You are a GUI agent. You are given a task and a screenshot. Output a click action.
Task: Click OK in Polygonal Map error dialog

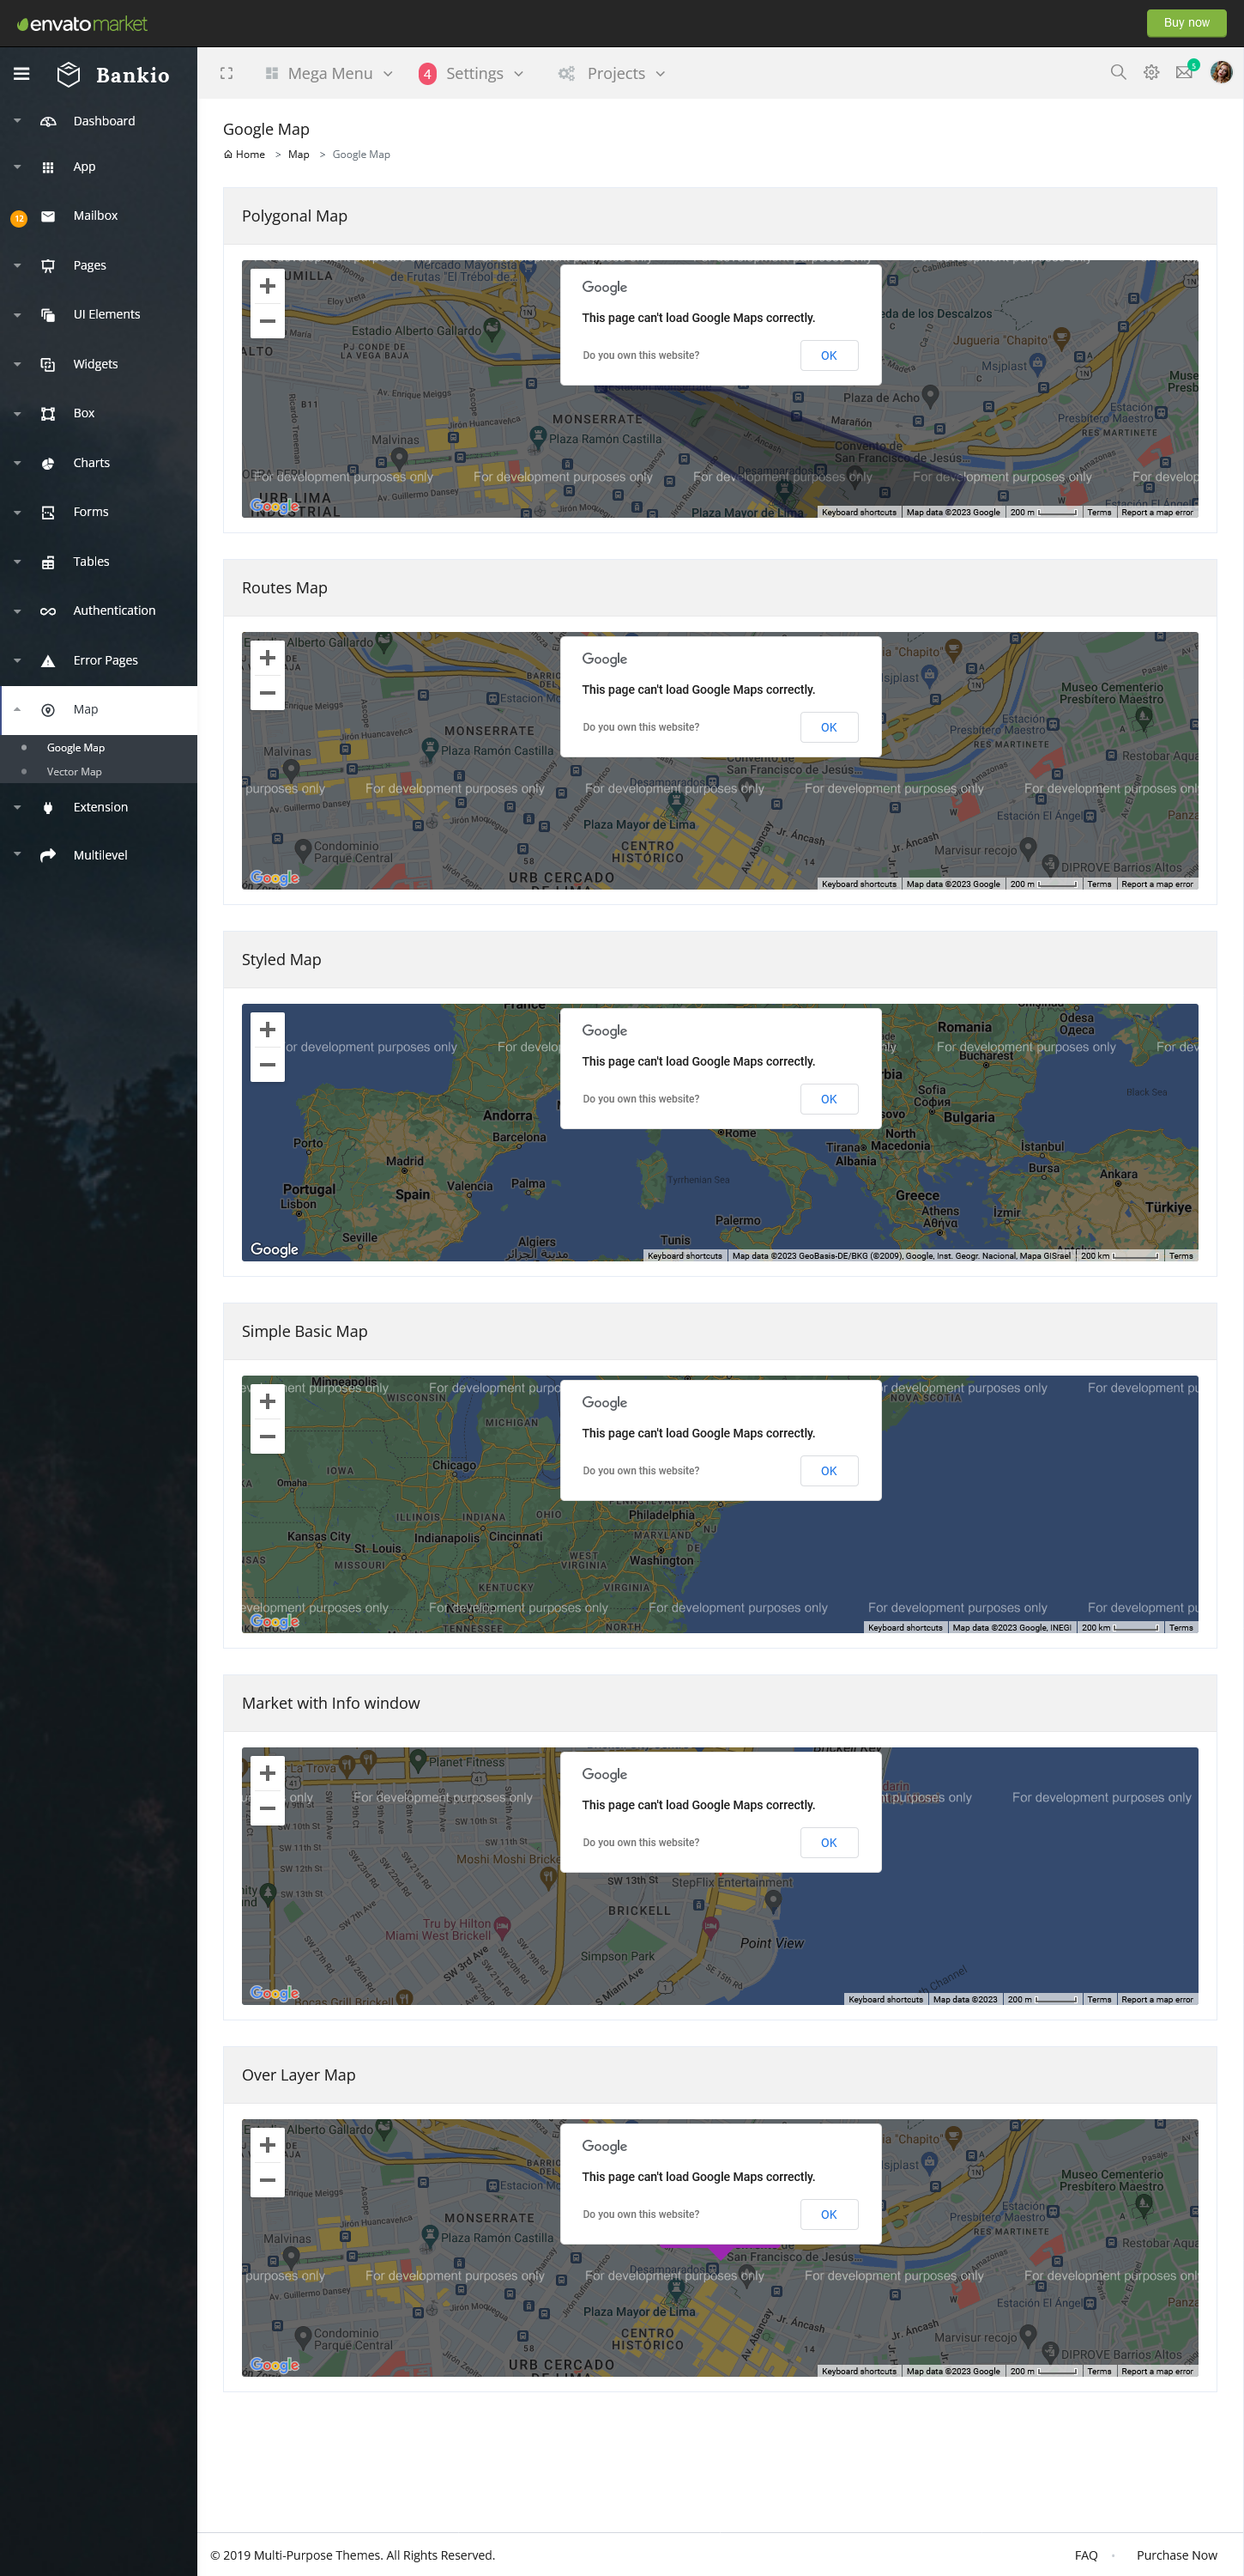[x=829, y=356]
